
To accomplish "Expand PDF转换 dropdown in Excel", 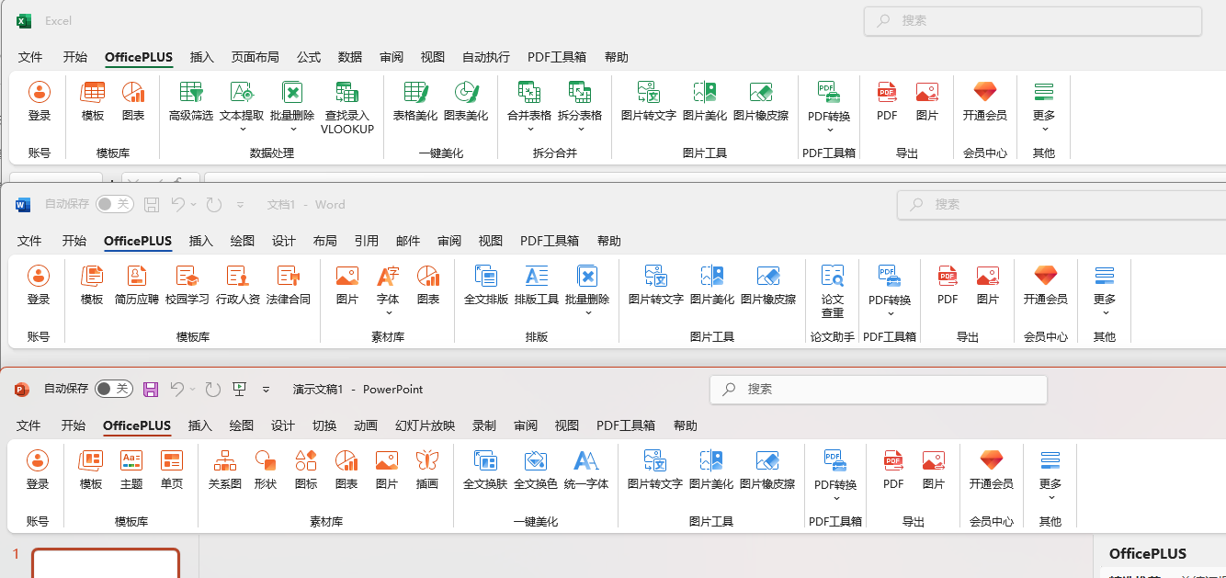I will tap(829, 130).
